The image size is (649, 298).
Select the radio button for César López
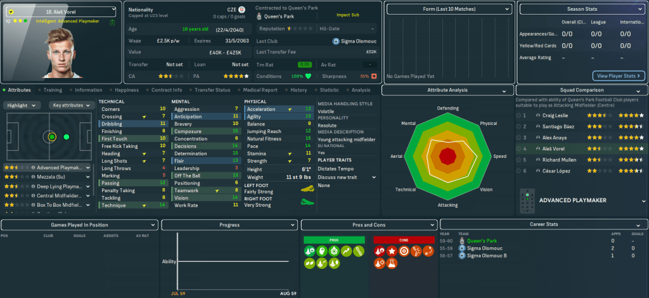pos(518,171)
